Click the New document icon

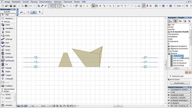[x=3, y=6]
